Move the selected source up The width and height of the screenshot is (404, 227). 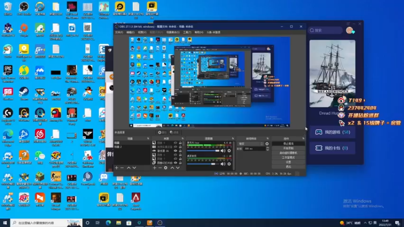tap(172, 168)
